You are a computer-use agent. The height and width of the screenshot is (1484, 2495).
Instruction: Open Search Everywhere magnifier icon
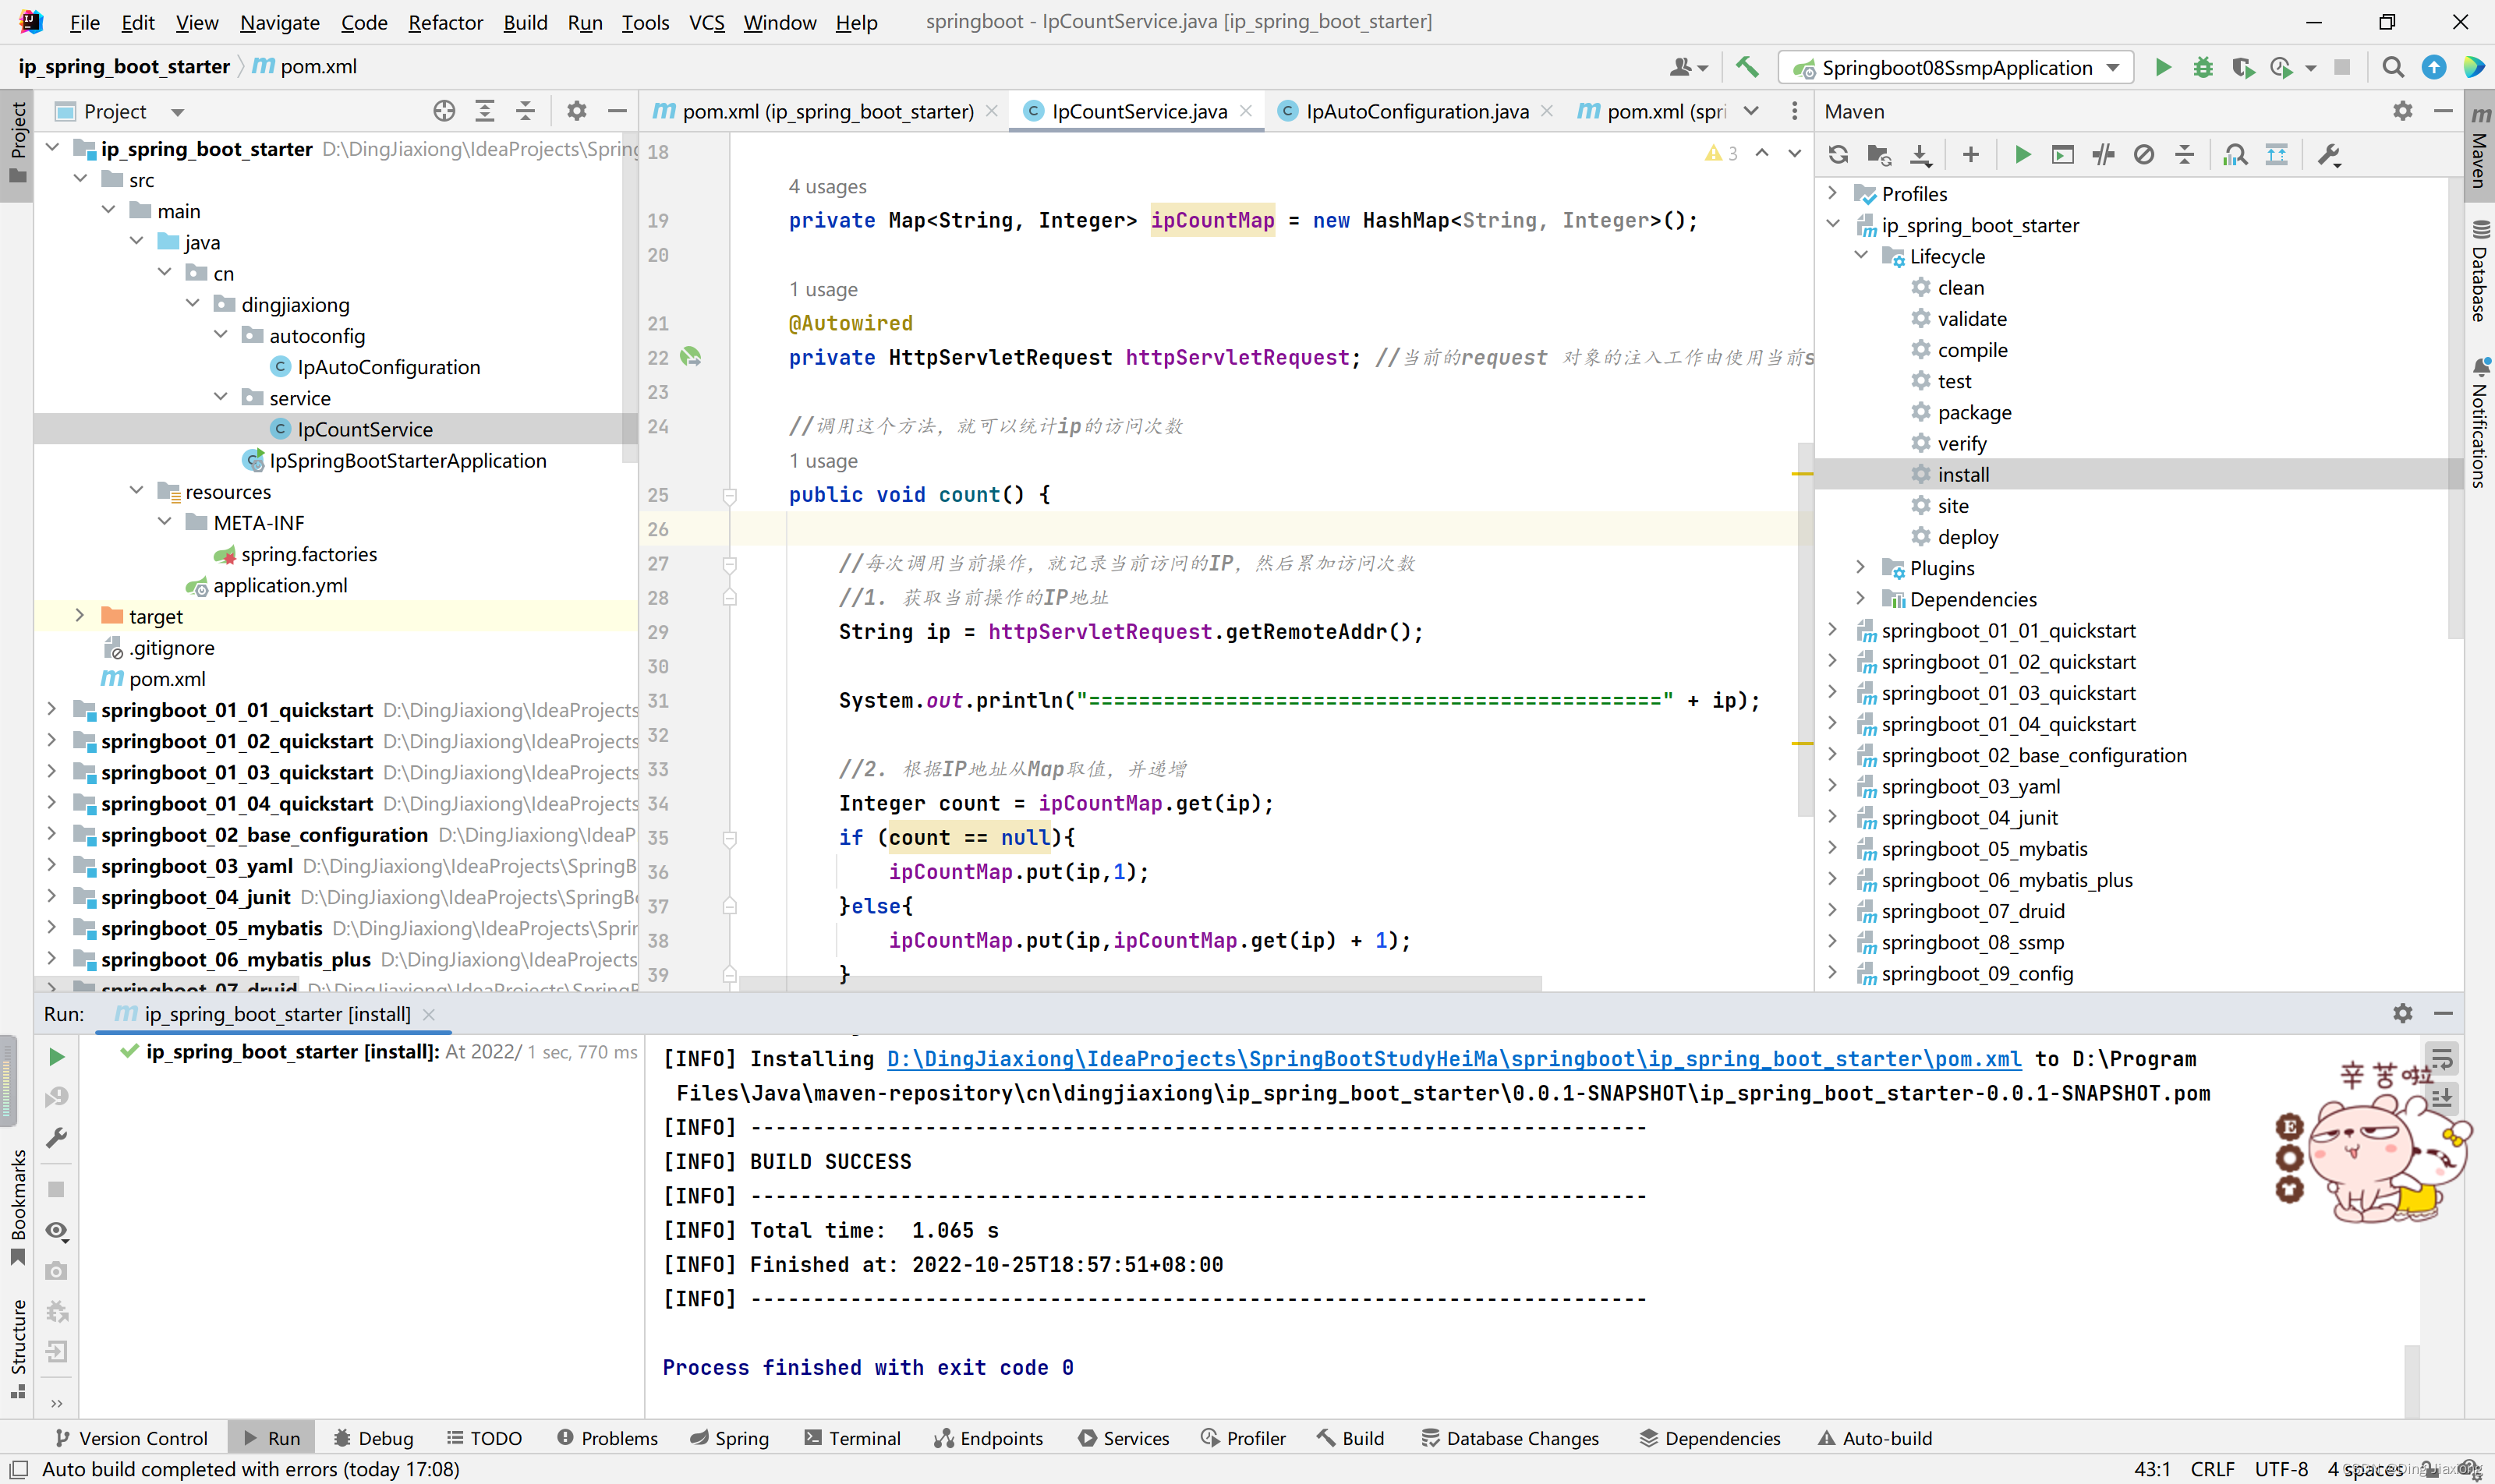[x=2392, y=67]
